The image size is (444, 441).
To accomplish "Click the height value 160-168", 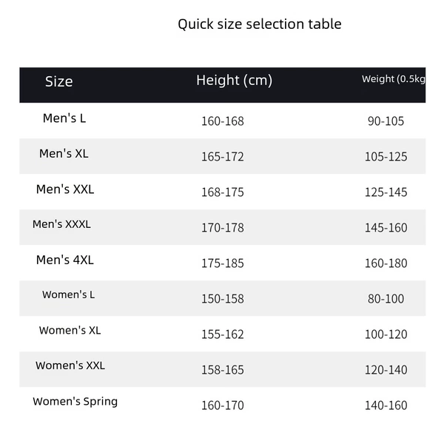I will (x=223, y=121).
